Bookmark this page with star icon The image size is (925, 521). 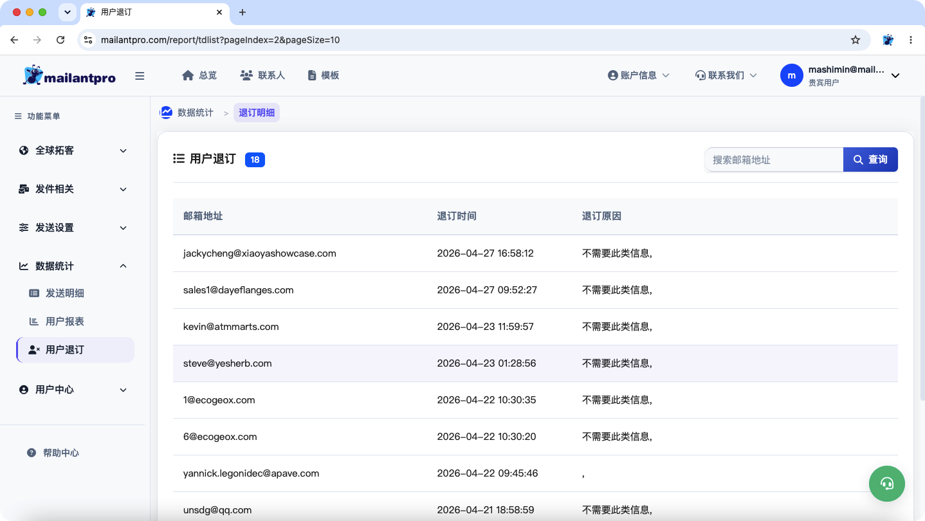pos(856,40)
